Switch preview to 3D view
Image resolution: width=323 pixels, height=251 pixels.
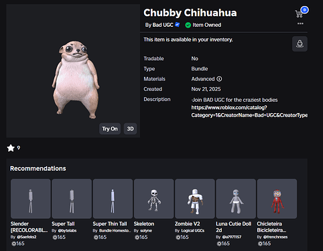coord(130,129)
